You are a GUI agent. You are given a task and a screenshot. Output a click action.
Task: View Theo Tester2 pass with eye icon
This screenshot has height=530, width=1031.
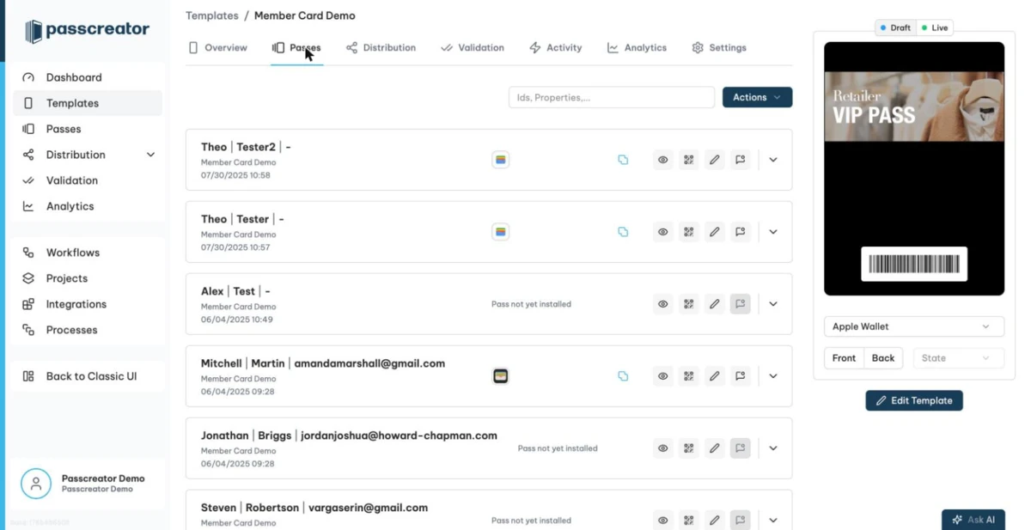(662, 160)
